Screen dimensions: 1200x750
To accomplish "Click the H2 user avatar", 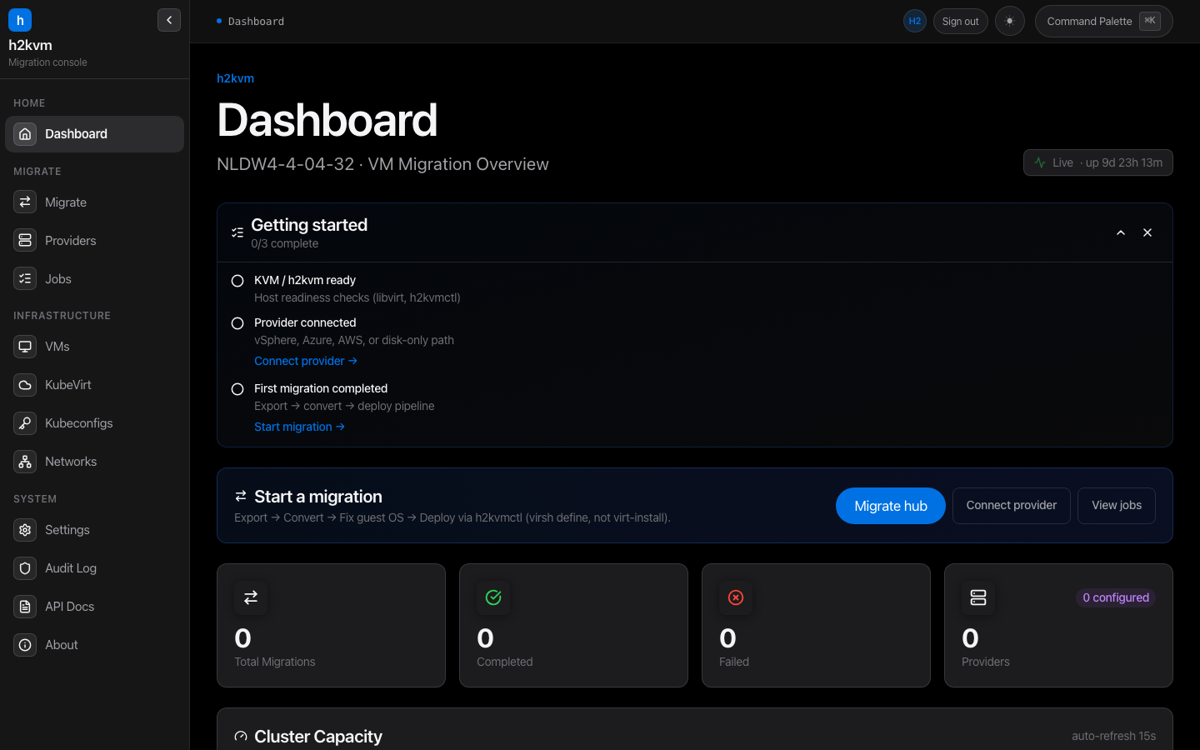I will (x=915, y=22).
